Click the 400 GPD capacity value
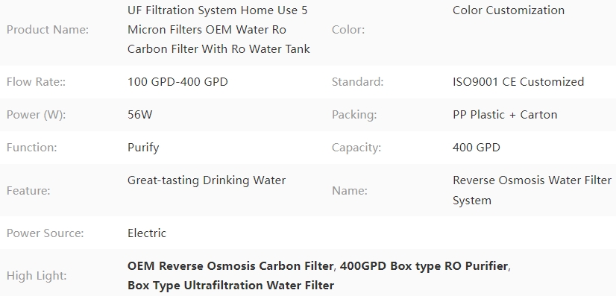The height and width of the screenshot is (296, 616). tap(476, 148)
